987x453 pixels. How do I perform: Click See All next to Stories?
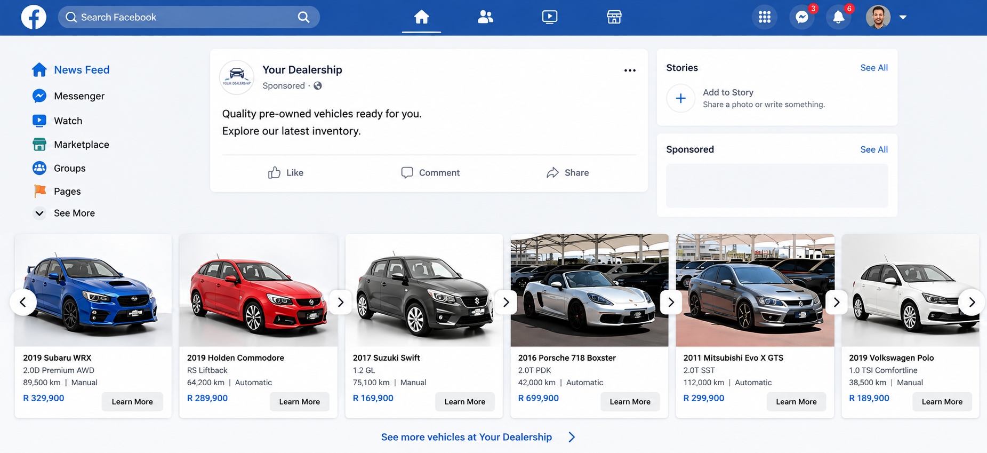[874, 68]
